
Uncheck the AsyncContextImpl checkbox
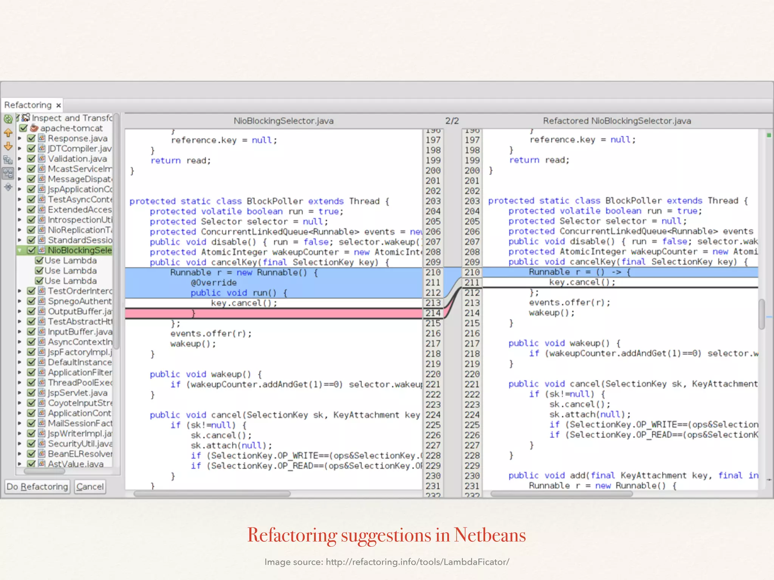31,342
